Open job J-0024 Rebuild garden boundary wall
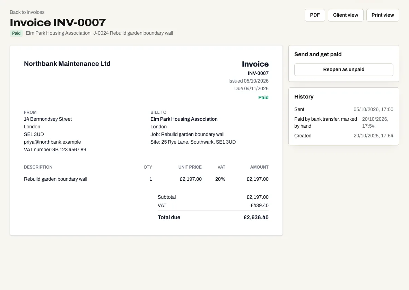 pos(133,33)
